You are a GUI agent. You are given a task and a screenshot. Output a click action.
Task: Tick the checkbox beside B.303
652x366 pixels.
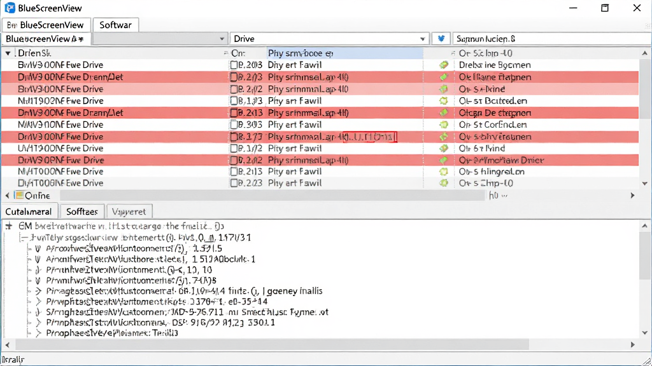point(234,125)
